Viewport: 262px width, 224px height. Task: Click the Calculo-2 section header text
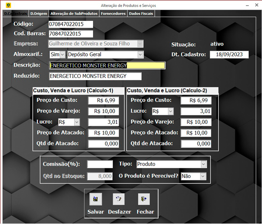(167, 91)
